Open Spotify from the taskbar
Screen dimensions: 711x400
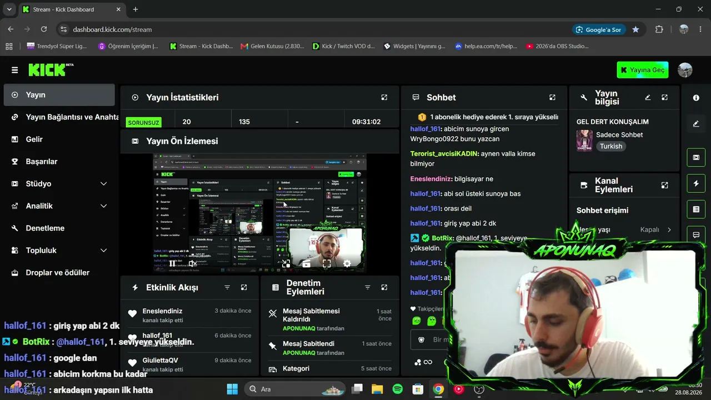tap(398, 389)
